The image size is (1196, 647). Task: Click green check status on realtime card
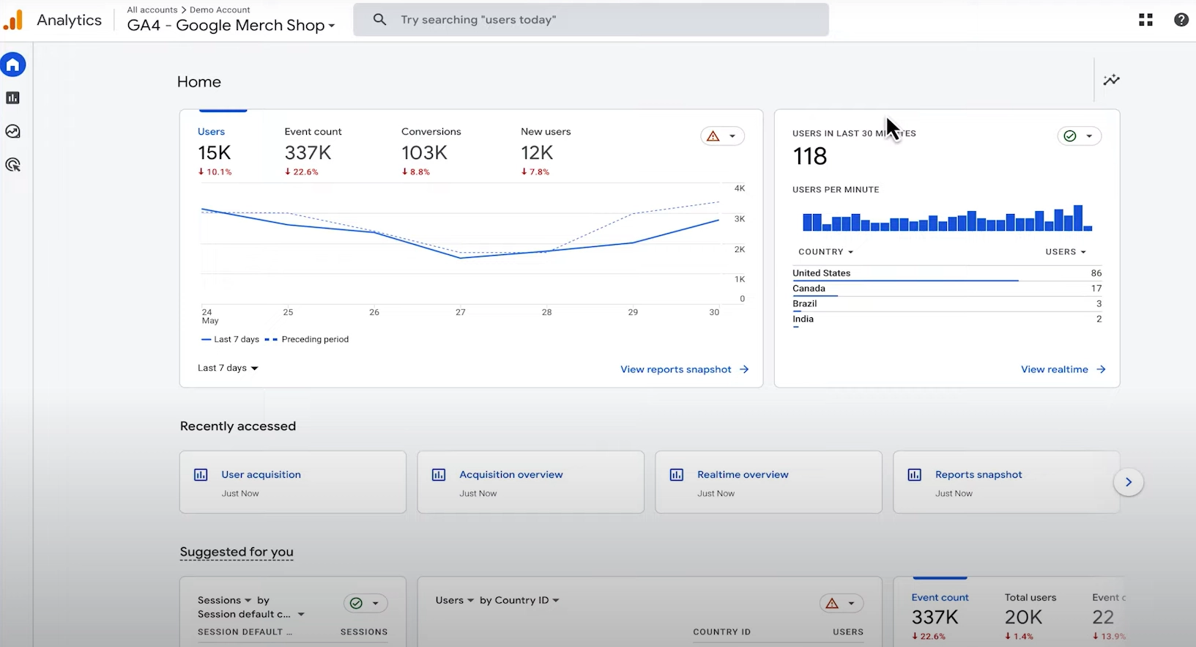(x=1070, y=136)
